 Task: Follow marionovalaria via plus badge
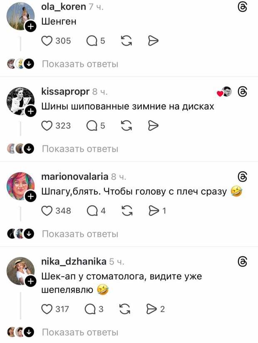[x=31, y=196]
